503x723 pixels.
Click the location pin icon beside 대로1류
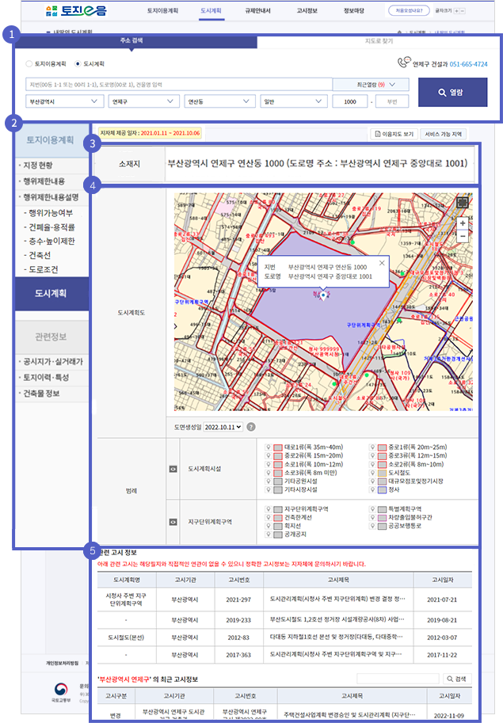(x=267, y=447)
